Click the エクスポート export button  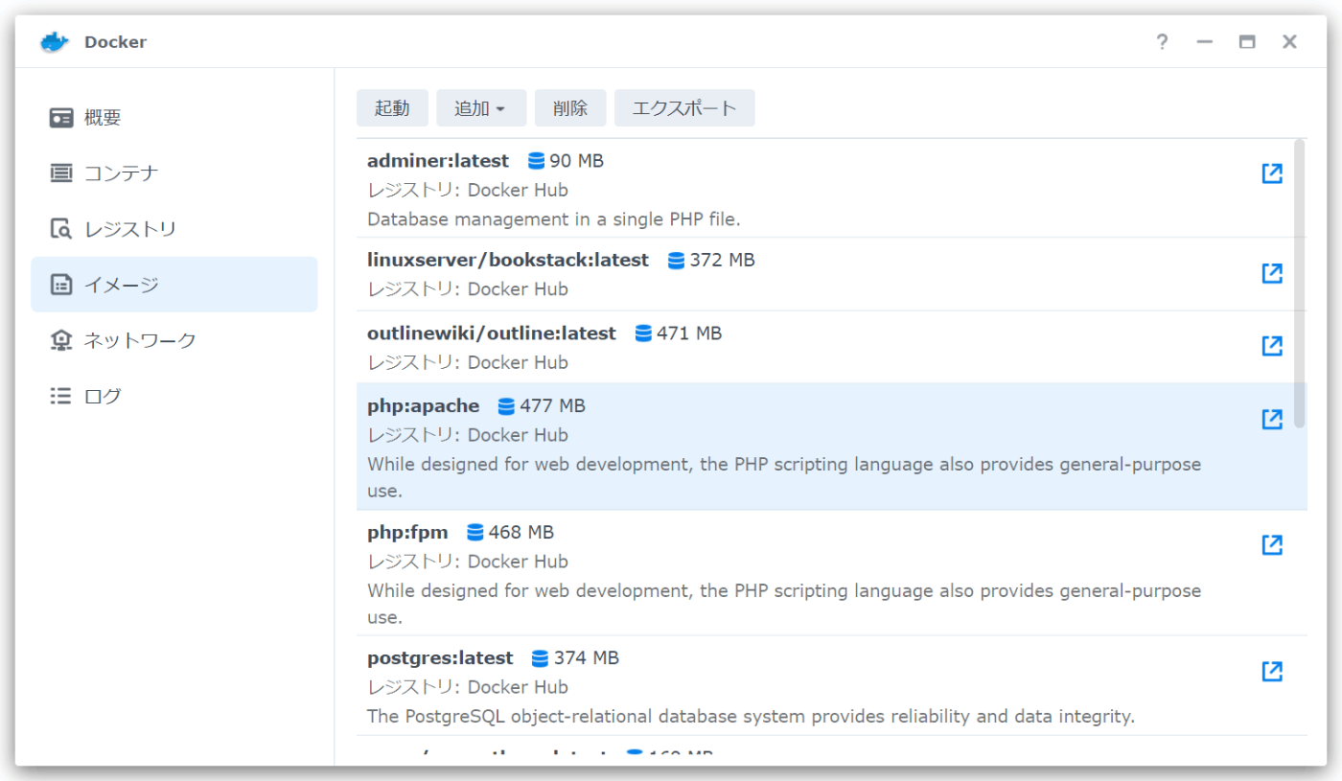pos(684,108)
